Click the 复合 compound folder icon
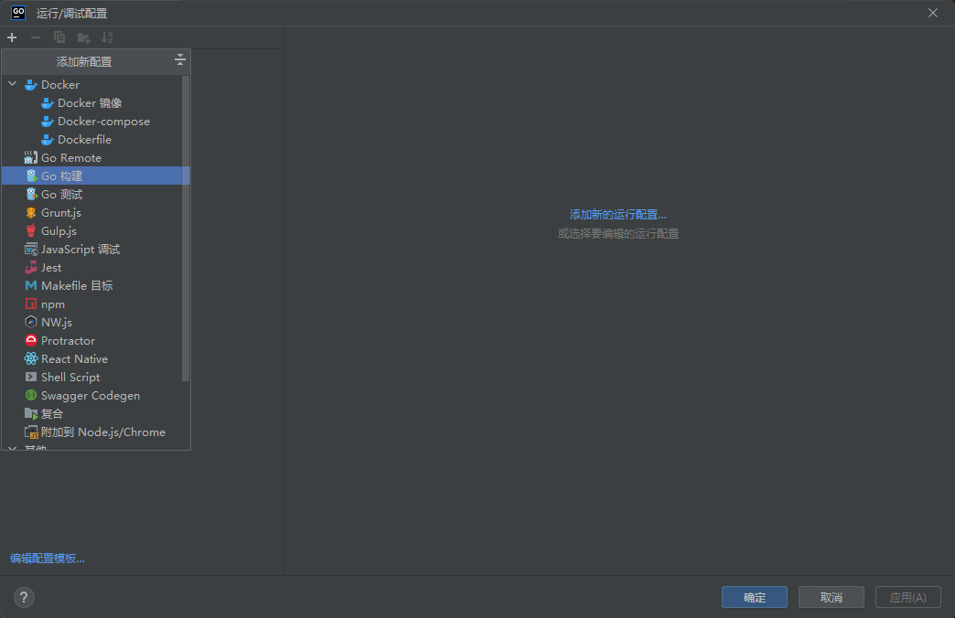955x618 pixels. click(x=31, y=413)
